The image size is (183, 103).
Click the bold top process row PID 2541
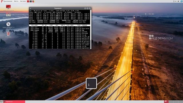(x=59, y=30)
